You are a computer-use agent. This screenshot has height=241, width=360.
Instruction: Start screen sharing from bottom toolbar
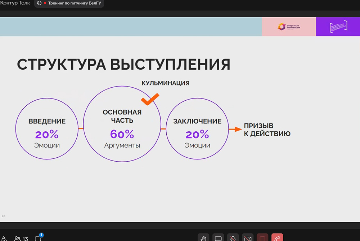point(218,238)
